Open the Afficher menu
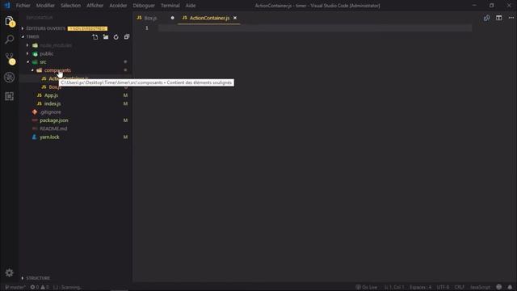517x291 pixels. point(95,6)
